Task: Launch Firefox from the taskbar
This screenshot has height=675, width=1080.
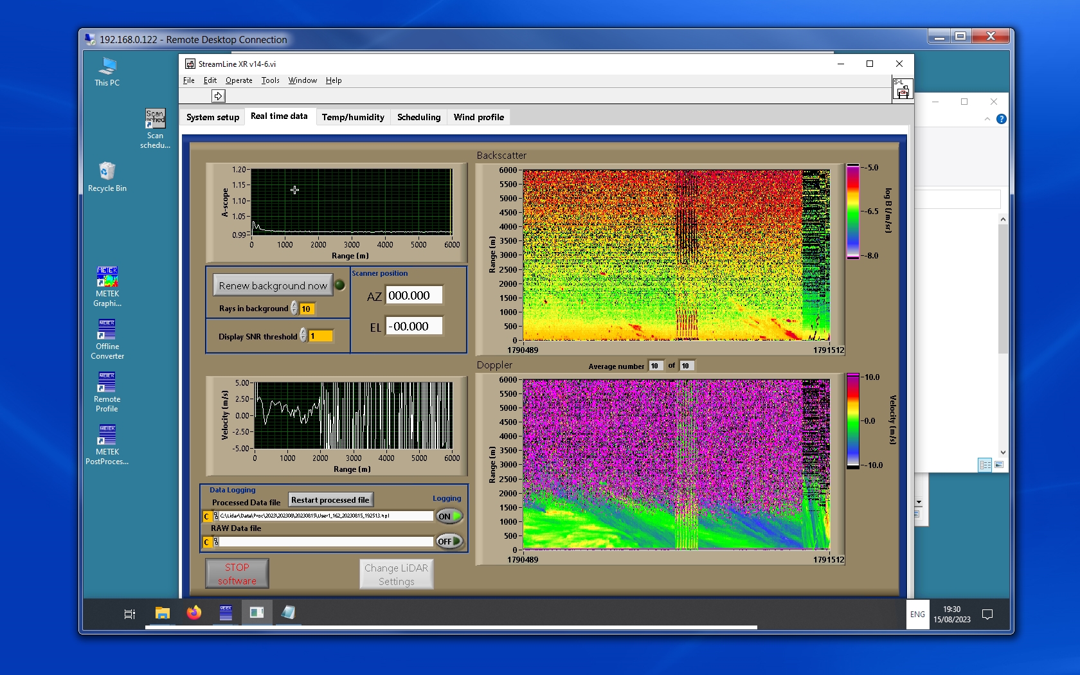Action: [194, 613]
